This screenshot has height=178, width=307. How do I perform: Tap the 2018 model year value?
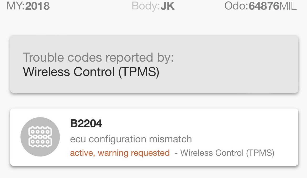tap(38, 6)
